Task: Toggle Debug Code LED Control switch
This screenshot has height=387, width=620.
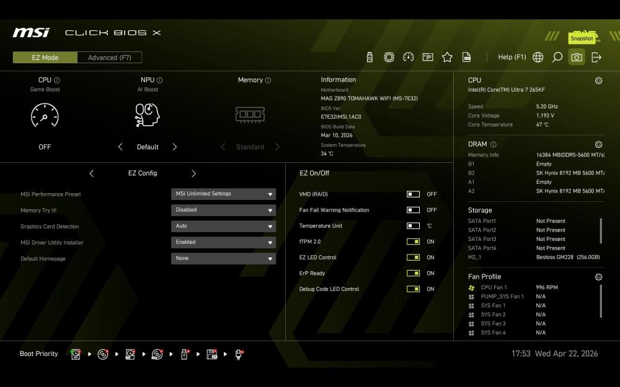Action: [x=413, y=289]
